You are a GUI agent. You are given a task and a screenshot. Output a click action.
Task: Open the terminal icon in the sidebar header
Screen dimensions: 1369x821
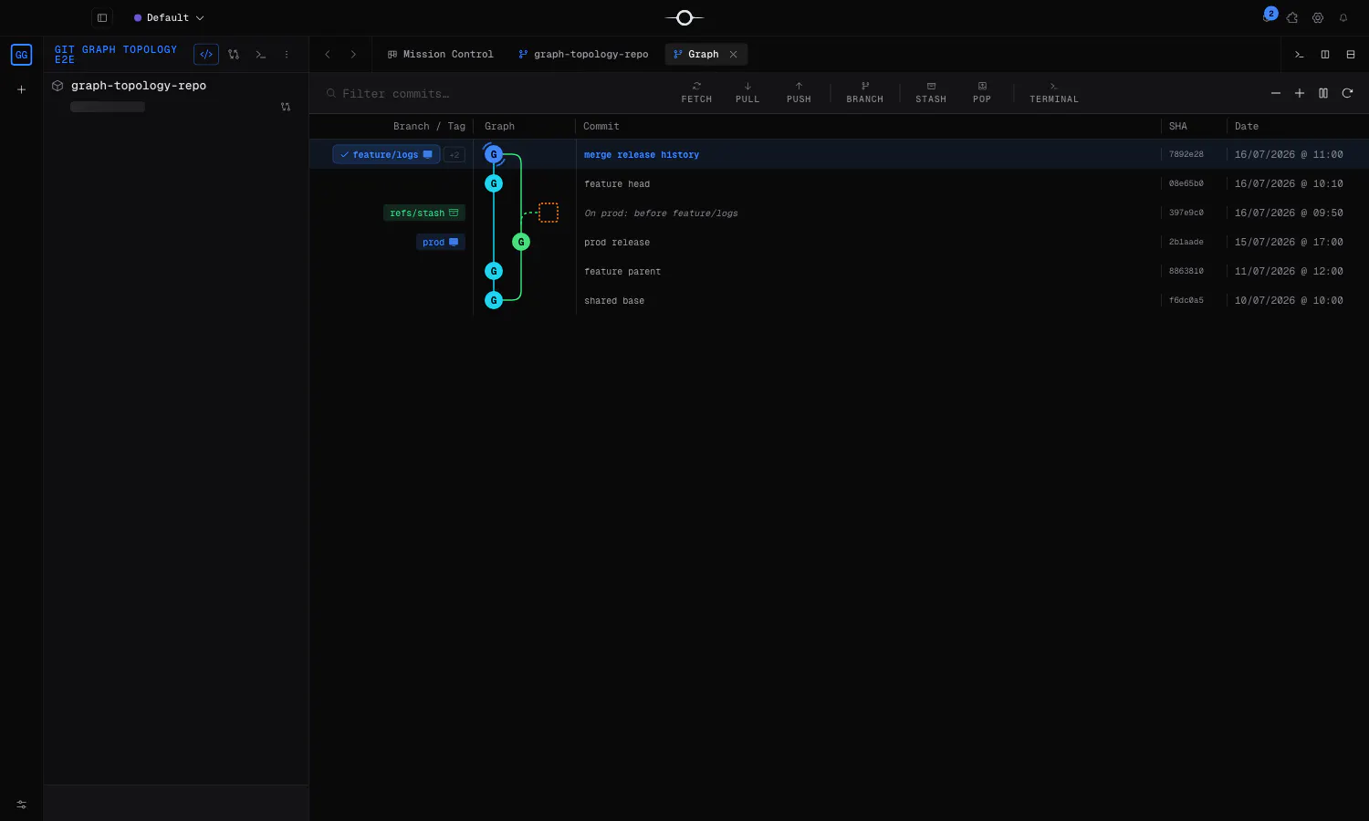pos(261,55)
